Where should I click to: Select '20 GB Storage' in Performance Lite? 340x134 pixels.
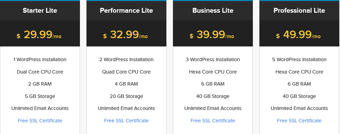[126, 96]
